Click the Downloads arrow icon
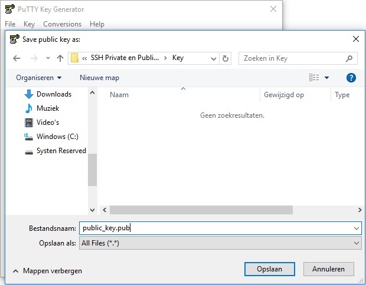This screenshot has width=366, height=285. pos(29,94)
